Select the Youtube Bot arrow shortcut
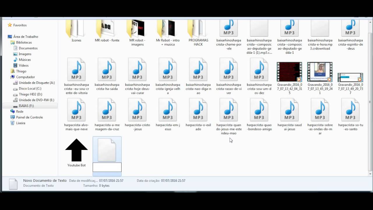Viewport: 373px width, 210px height. [x=76, y=150]
